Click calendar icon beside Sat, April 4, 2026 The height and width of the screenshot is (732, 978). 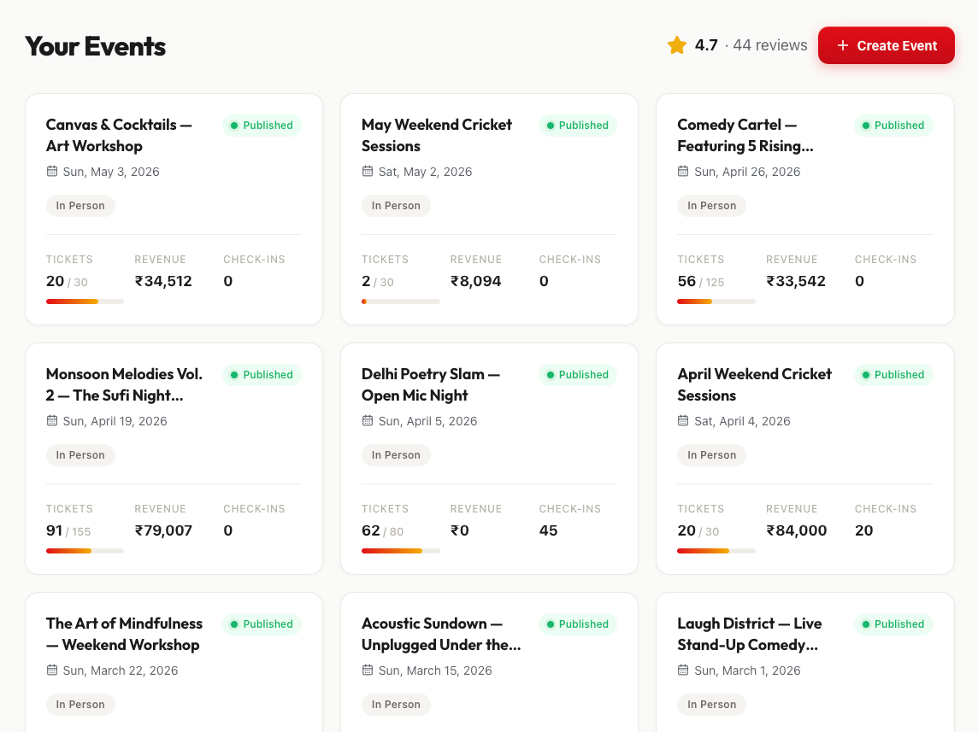click(683, 421)
